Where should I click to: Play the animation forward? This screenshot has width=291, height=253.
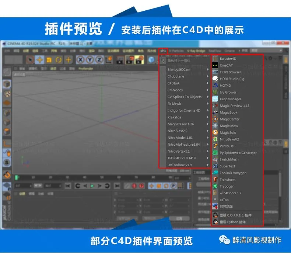click(x=92, y=186)
